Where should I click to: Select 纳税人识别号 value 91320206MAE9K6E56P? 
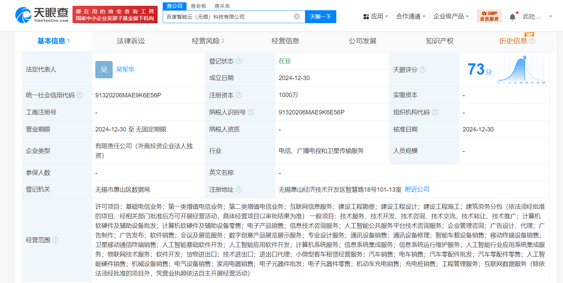(x=311, y=112)
